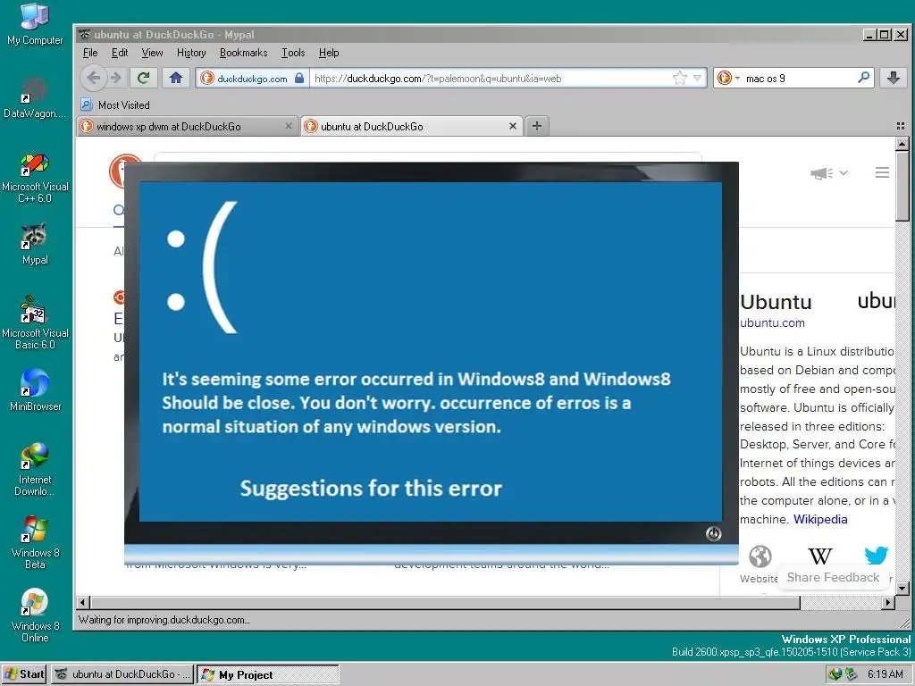This screenshot has height=686, width=915.
Task: Expand the URL bar history dropdown arrow
Action: coord(697,79)
